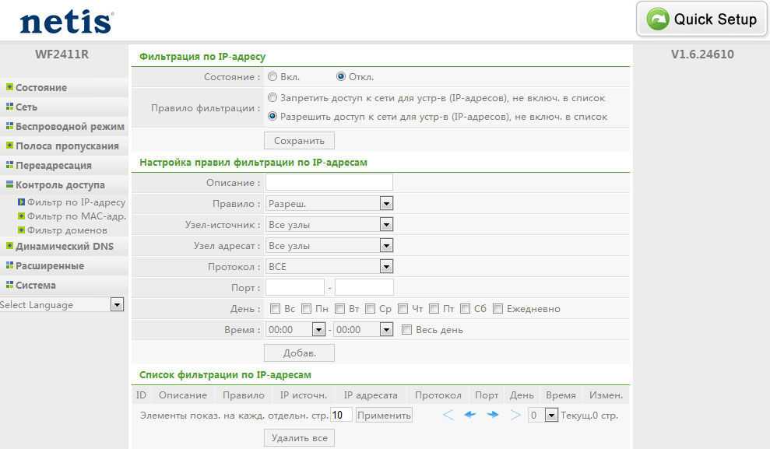Click the icon beside Состояние menu

pyautogui.click(x=9, y=87)
